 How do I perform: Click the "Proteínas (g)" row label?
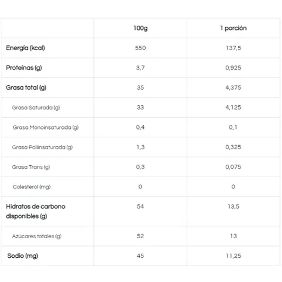pyautogui.click(x=24, y=68)
